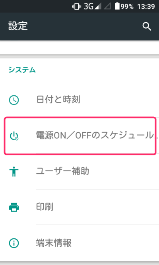Open 印刷 settings
The image size is (159, 265).
(79, 207)
